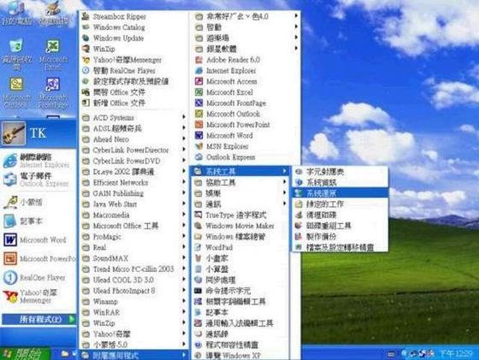Launch Windows Movie Maker

[239, 226]
